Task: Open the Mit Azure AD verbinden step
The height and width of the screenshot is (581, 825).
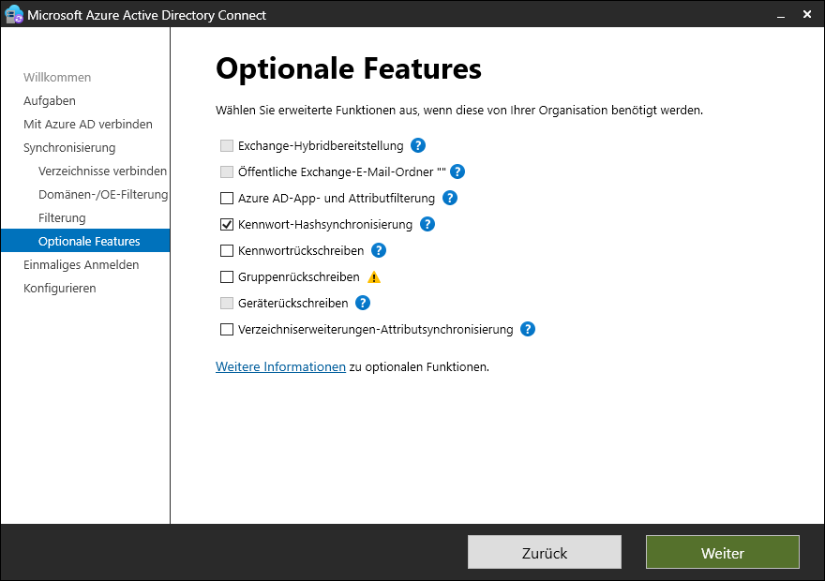Action: [87, 124]
